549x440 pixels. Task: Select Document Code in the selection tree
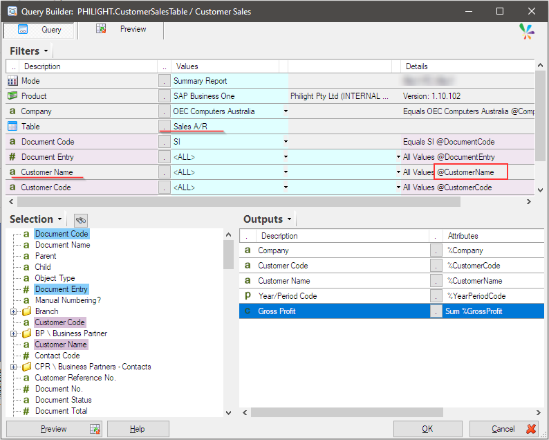pos(62,234)
